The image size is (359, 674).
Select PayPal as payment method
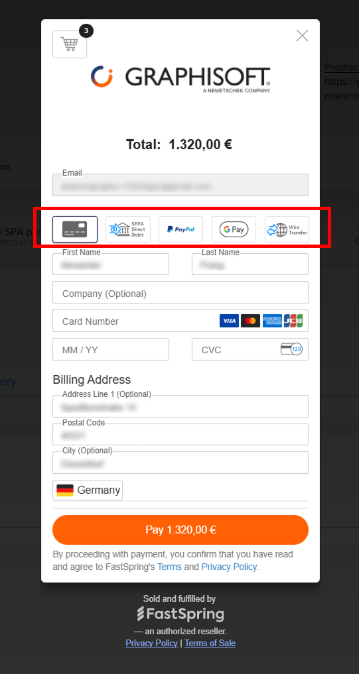point(180,229)
